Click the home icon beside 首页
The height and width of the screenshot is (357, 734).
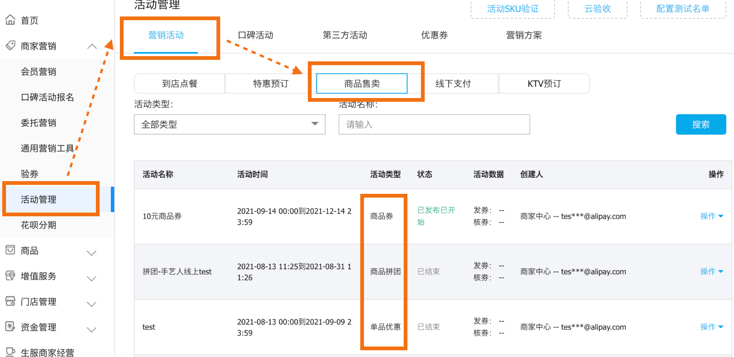click(x=10, y=20)
